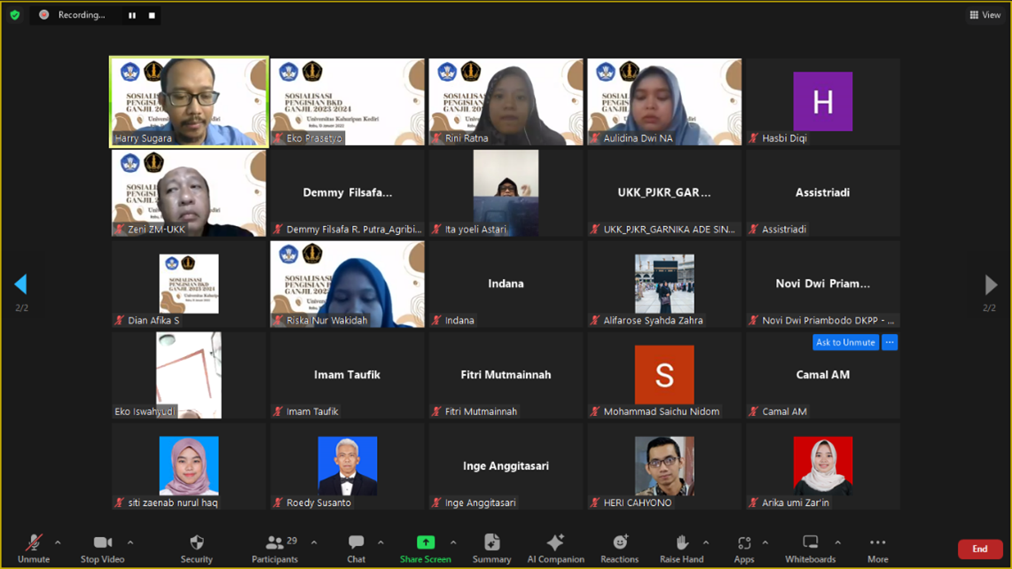The image size is (1012, 569).
Task: Open the Whiteboards tool
Action: [x=810, y=549]
